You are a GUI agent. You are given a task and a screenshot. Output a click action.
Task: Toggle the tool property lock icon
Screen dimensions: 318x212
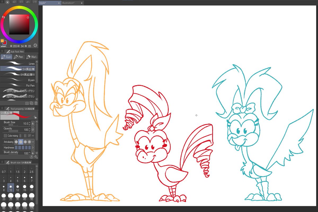tap(35, 117)
